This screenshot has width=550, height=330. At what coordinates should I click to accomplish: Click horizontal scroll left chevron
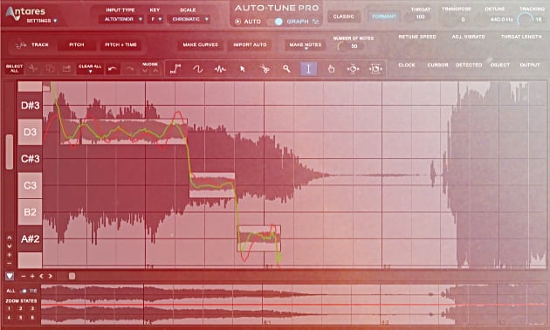[41, 277]
